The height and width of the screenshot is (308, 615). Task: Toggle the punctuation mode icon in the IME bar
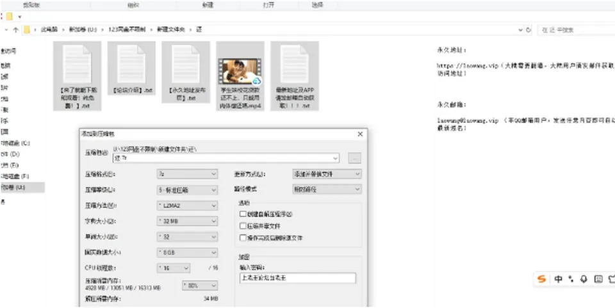click(571, 279)
